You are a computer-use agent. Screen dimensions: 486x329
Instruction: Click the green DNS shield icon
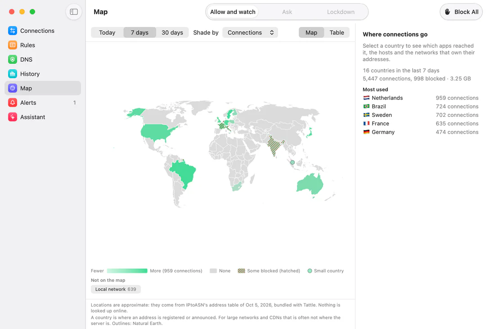point(13,59)
